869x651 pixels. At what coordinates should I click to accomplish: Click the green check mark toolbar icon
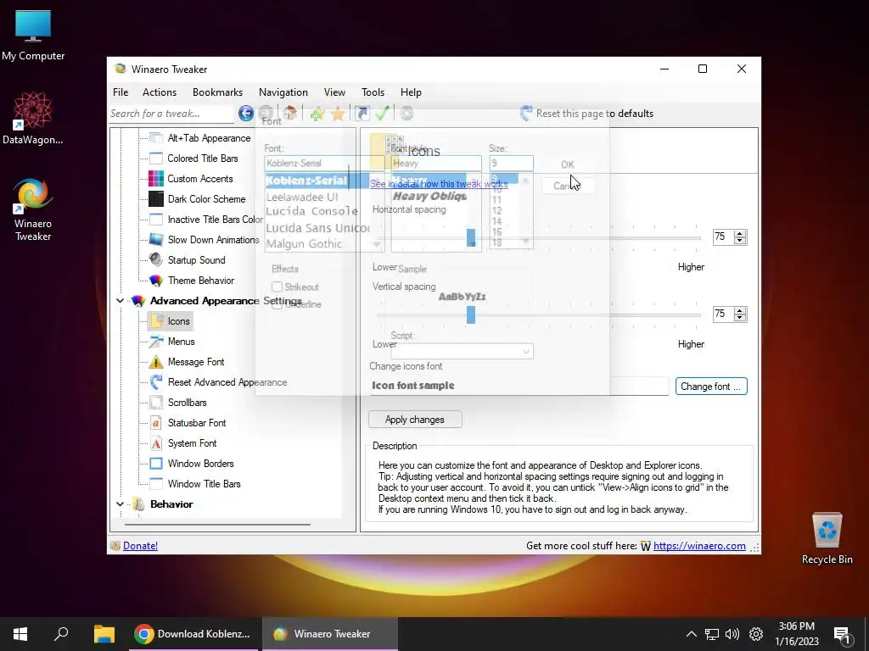382,114
